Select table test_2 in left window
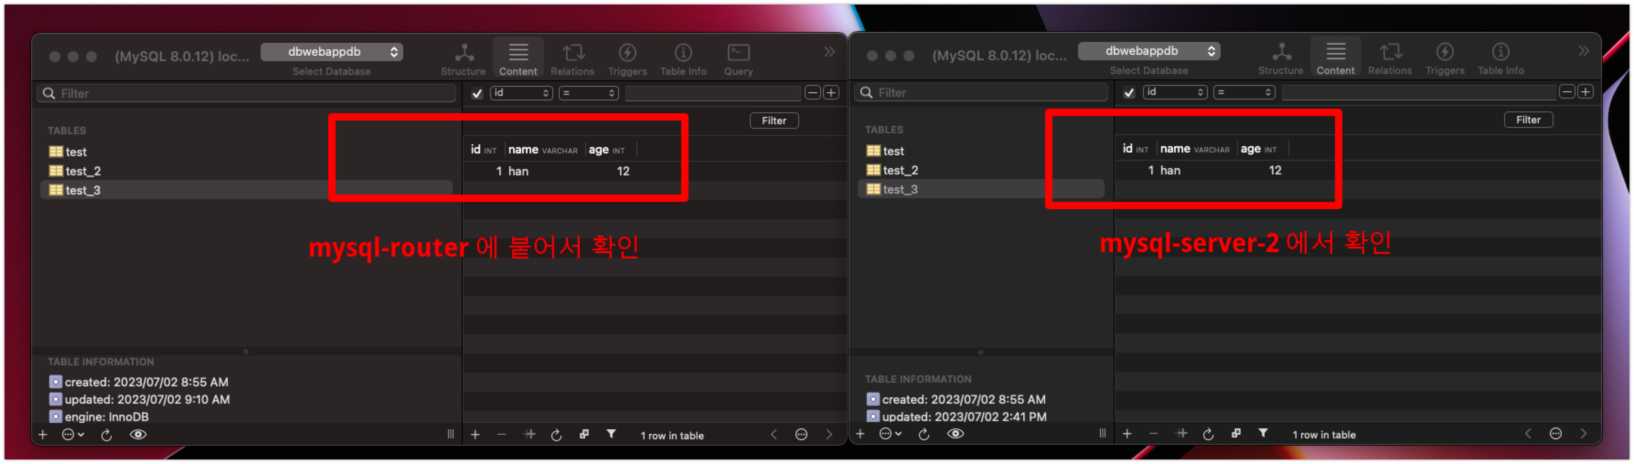This screenshot has height=464, width=1634. coord(75,171)
